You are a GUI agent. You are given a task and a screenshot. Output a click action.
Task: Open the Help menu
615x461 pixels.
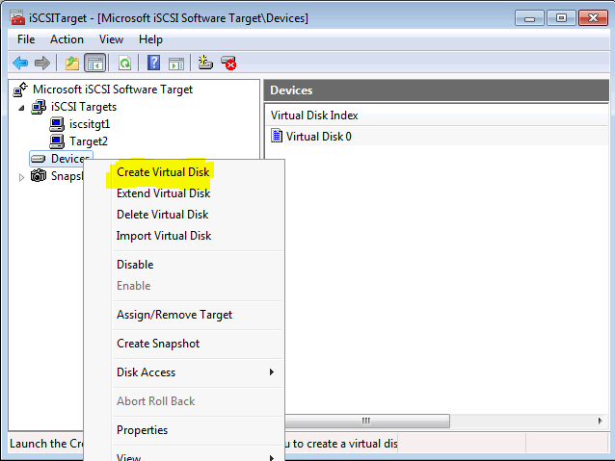150,39
